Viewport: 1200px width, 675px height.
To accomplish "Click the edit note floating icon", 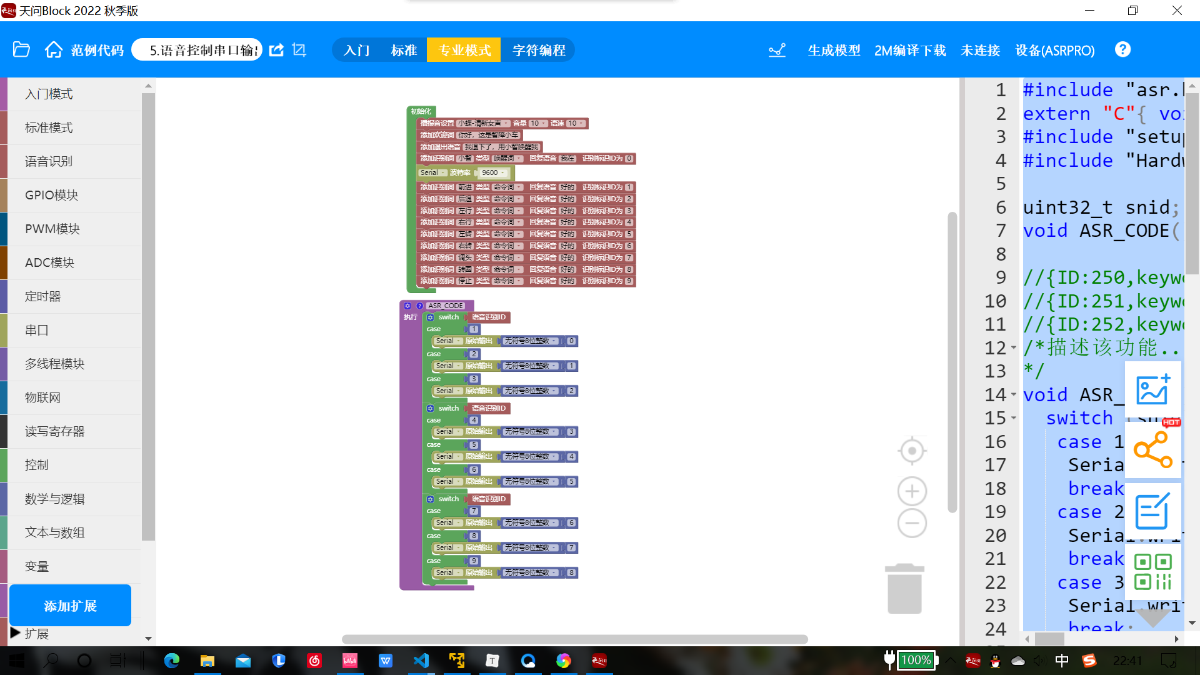I will point(1152,511).
